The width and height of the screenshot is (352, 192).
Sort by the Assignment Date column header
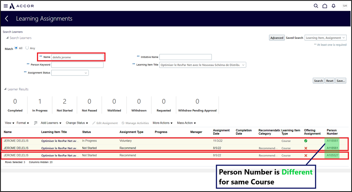point(221,132)
